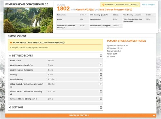The image size is (161, 119).
Task: Expand the Casual Gaming row
Action: 101,79
